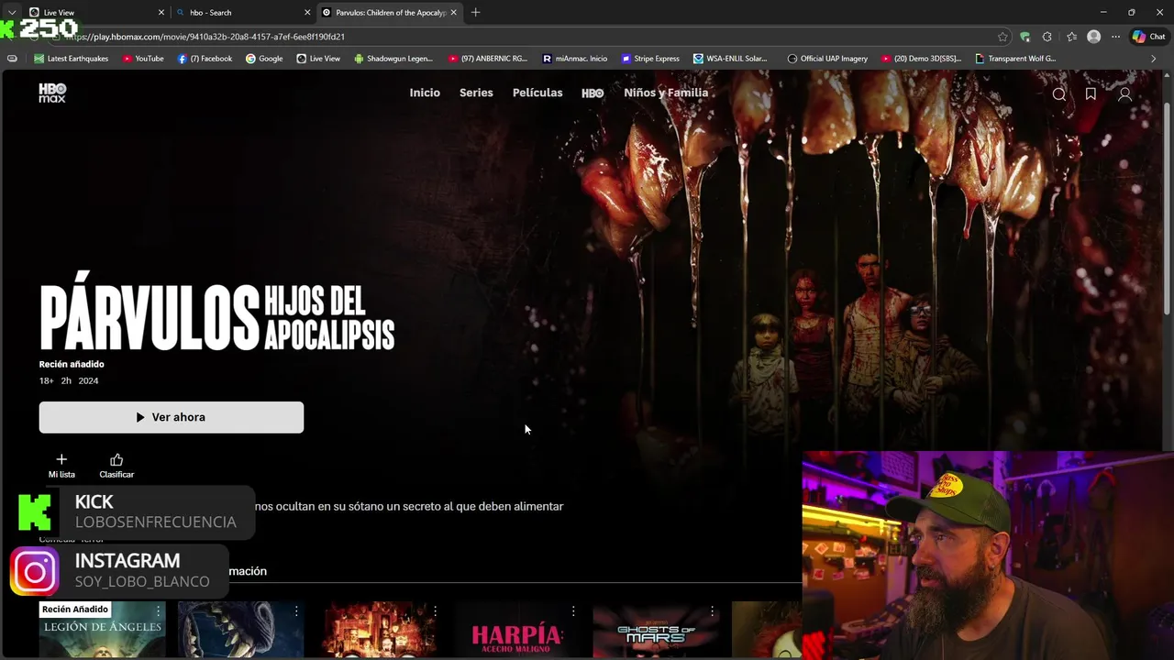Screen dimensions: 1174x660
Task: Close the Parvulos browser tab
Action: 453,12
